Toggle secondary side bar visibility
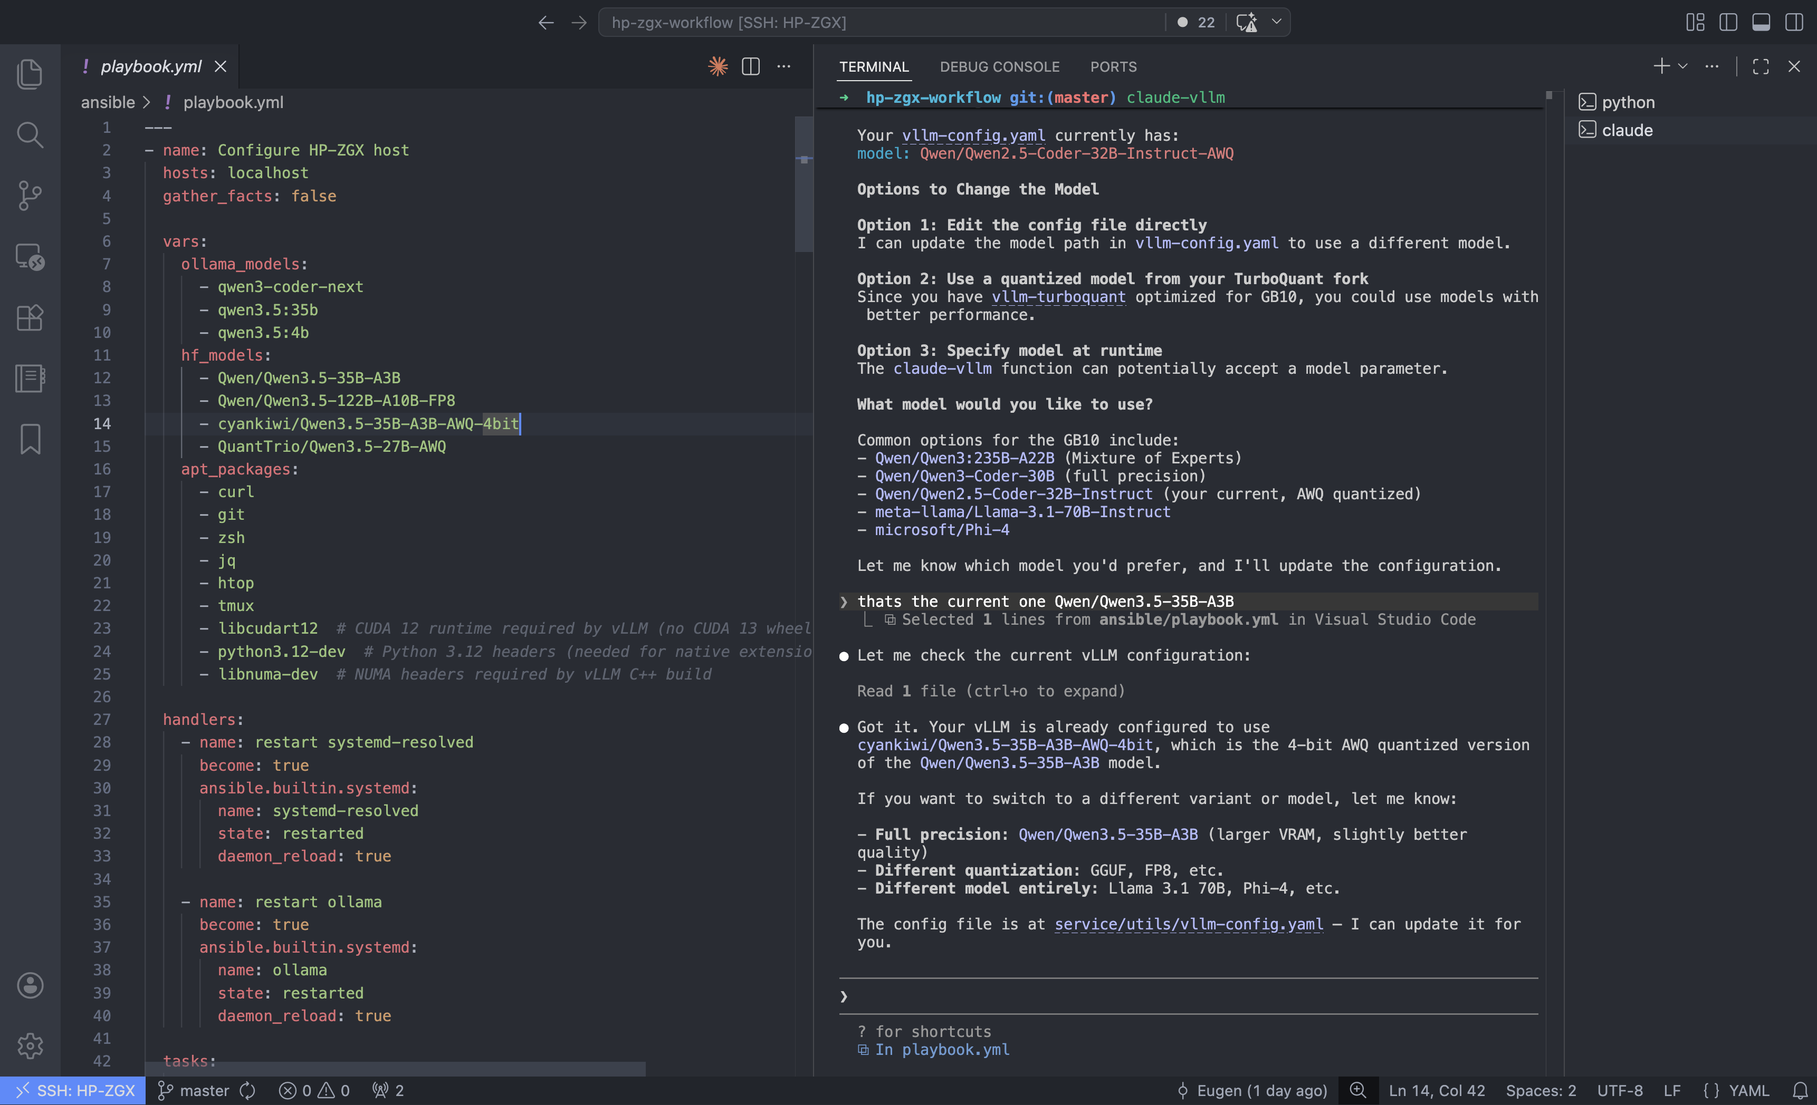Viewport: 1817px width, 1105px height. tap(1794, 22)
